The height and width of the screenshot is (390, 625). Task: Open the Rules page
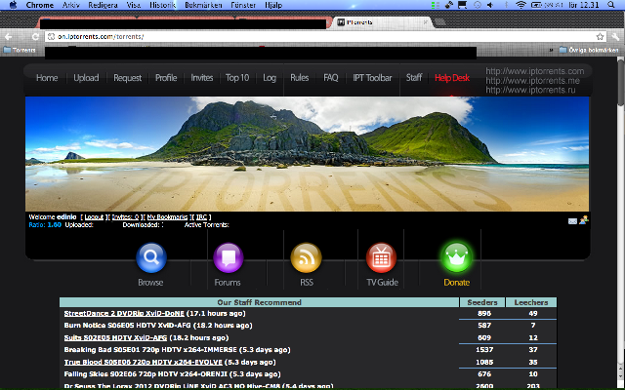tap(300, 78)
